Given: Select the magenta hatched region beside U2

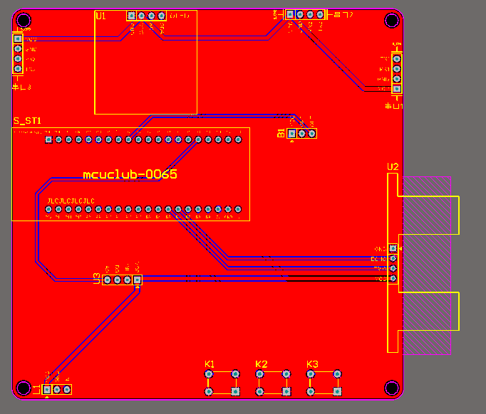Looking at the screenshot, I should coord(427,265).
